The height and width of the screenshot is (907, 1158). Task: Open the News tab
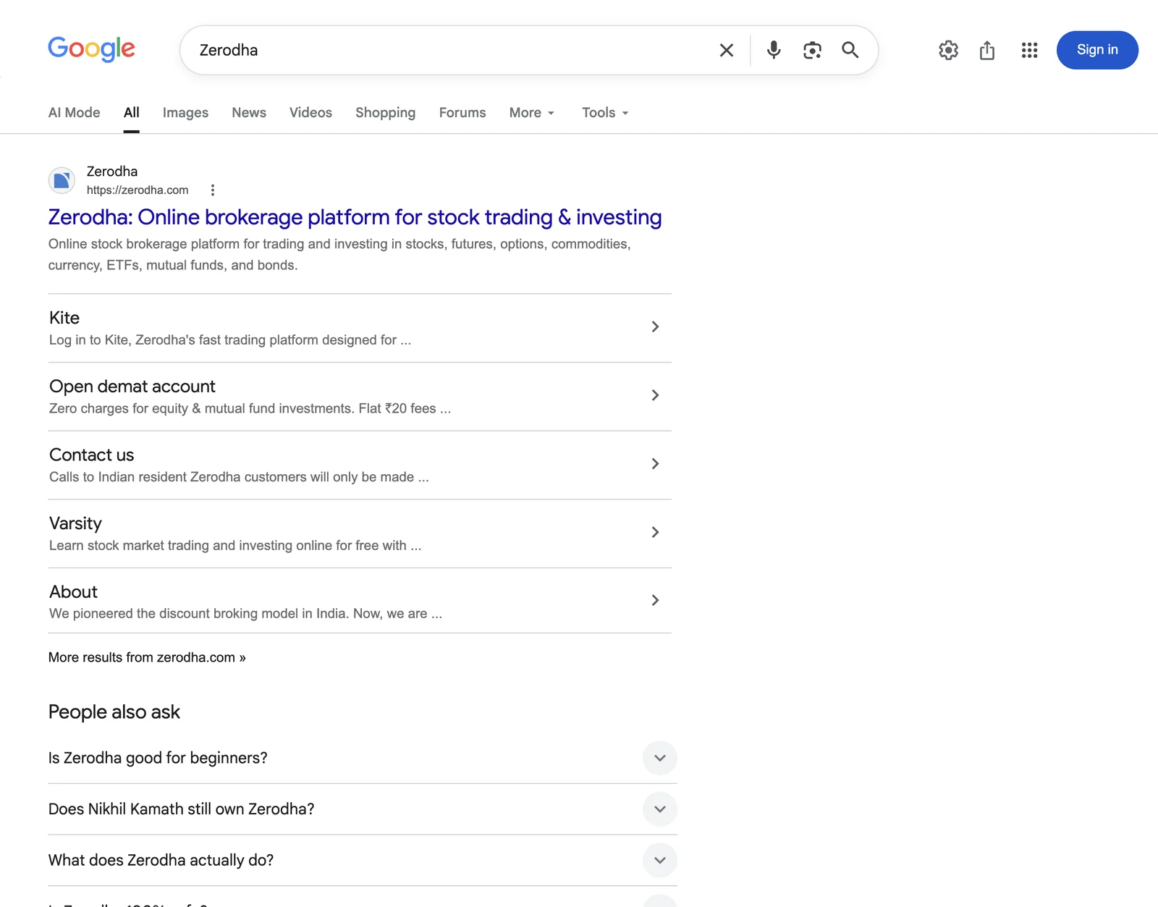pyautogui.click(x=249, y=112)
